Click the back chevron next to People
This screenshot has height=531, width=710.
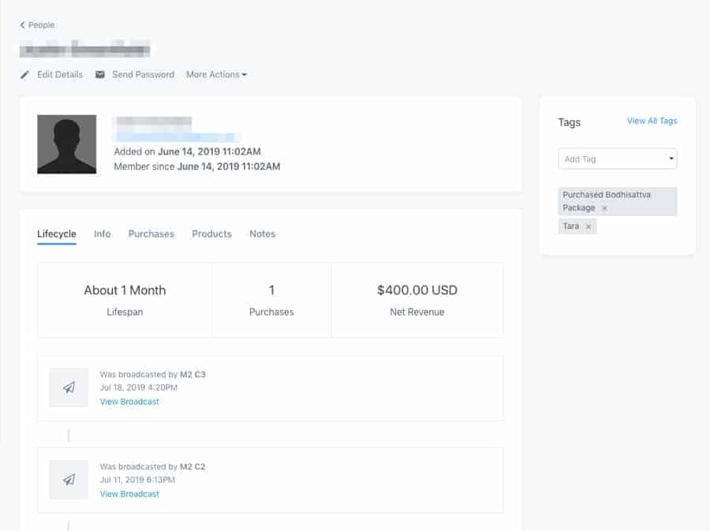pos(22,25)
